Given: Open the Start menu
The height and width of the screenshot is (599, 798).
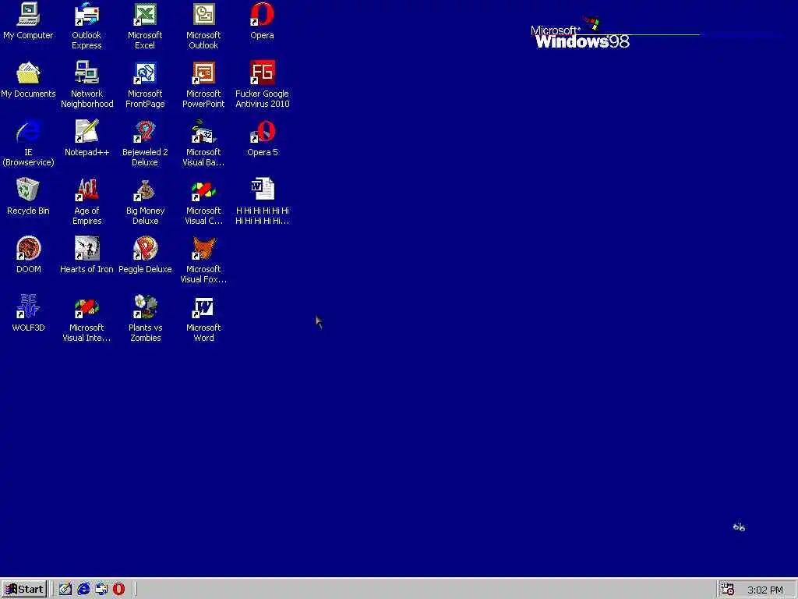Looking at the screenshot, I should 24,590.
